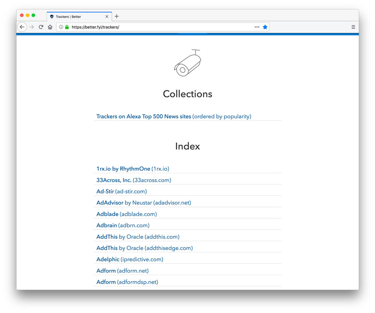375x313 pixels.
Task: Go back using the browser back arrow
Action: click(22, 27)
